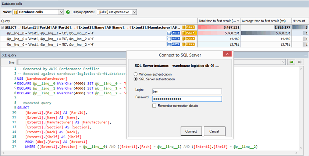
Task: Click the '-- Generated by ANTS Performance Profiler' line
Action: [58, 69]
